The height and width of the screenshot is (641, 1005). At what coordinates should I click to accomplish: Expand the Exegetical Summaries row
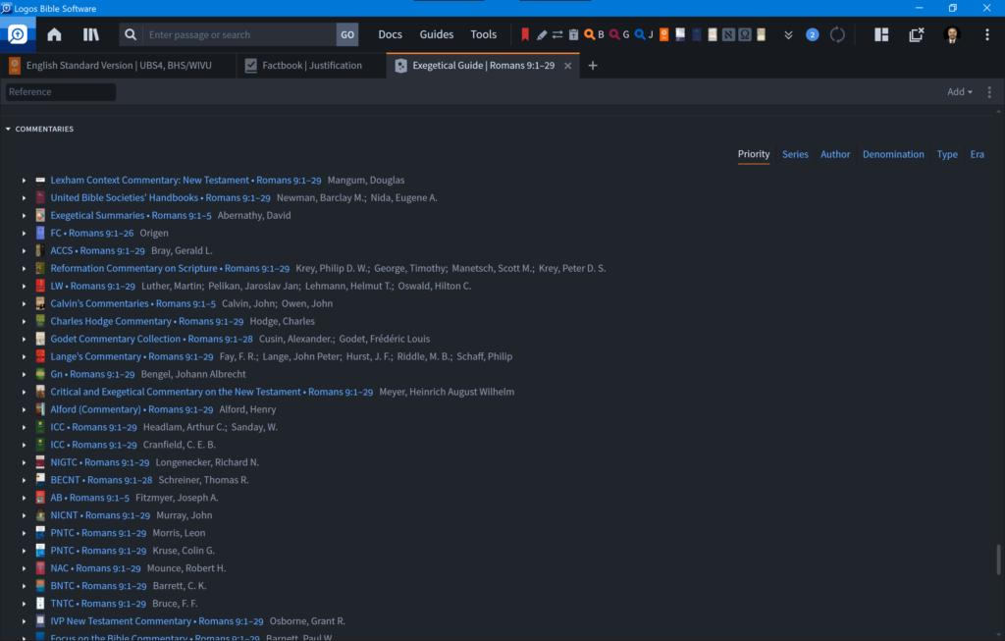coord(24,215)
